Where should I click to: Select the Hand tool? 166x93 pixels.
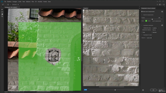(2, 14)
